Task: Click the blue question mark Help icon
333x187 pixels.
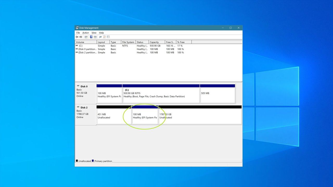Action: click(91, 37)
